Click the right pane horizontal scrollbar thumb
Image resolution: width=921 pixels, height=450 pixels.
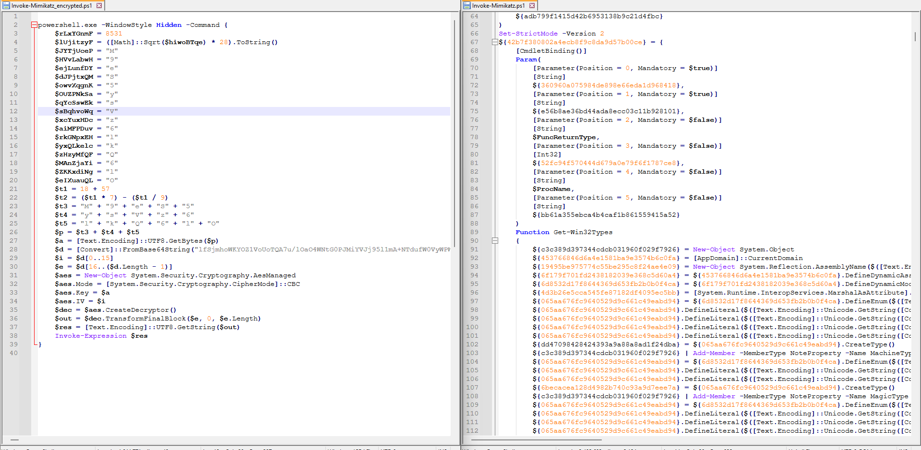(x=537, y=439)
